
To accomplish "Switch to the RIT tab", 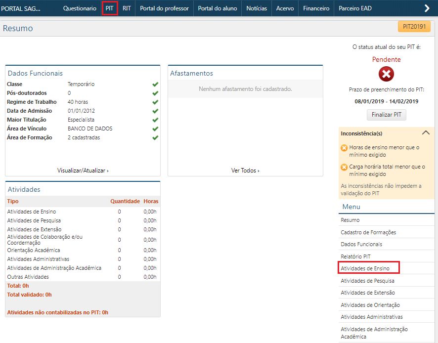I will coord(127,8).
